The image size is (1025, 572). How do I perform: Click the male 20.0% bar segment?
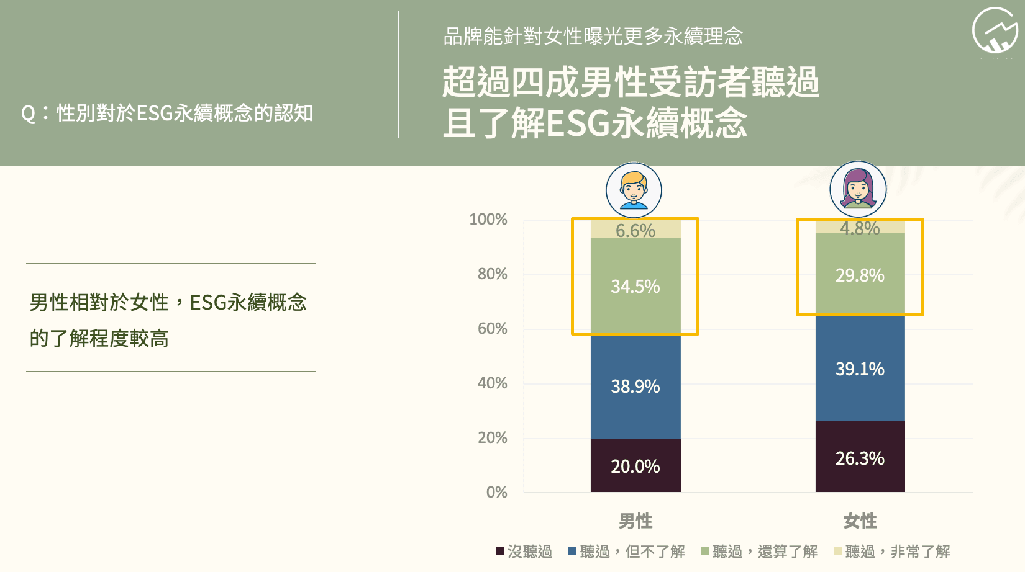635,466
